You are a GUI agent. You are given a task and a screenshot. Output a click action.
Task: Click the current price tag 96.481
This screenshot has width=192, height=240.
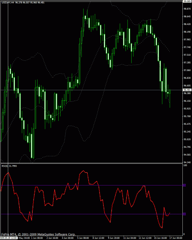(187, 90)
